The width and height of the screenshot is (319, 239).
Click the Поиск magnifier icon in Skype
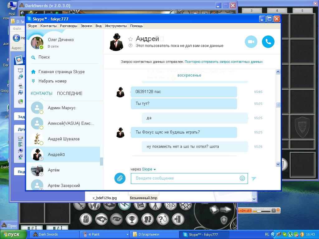(33, 57)
